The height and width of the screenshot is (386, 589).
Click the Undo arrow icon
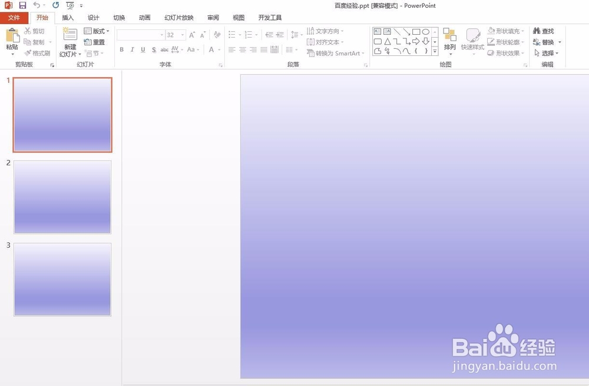37,5
